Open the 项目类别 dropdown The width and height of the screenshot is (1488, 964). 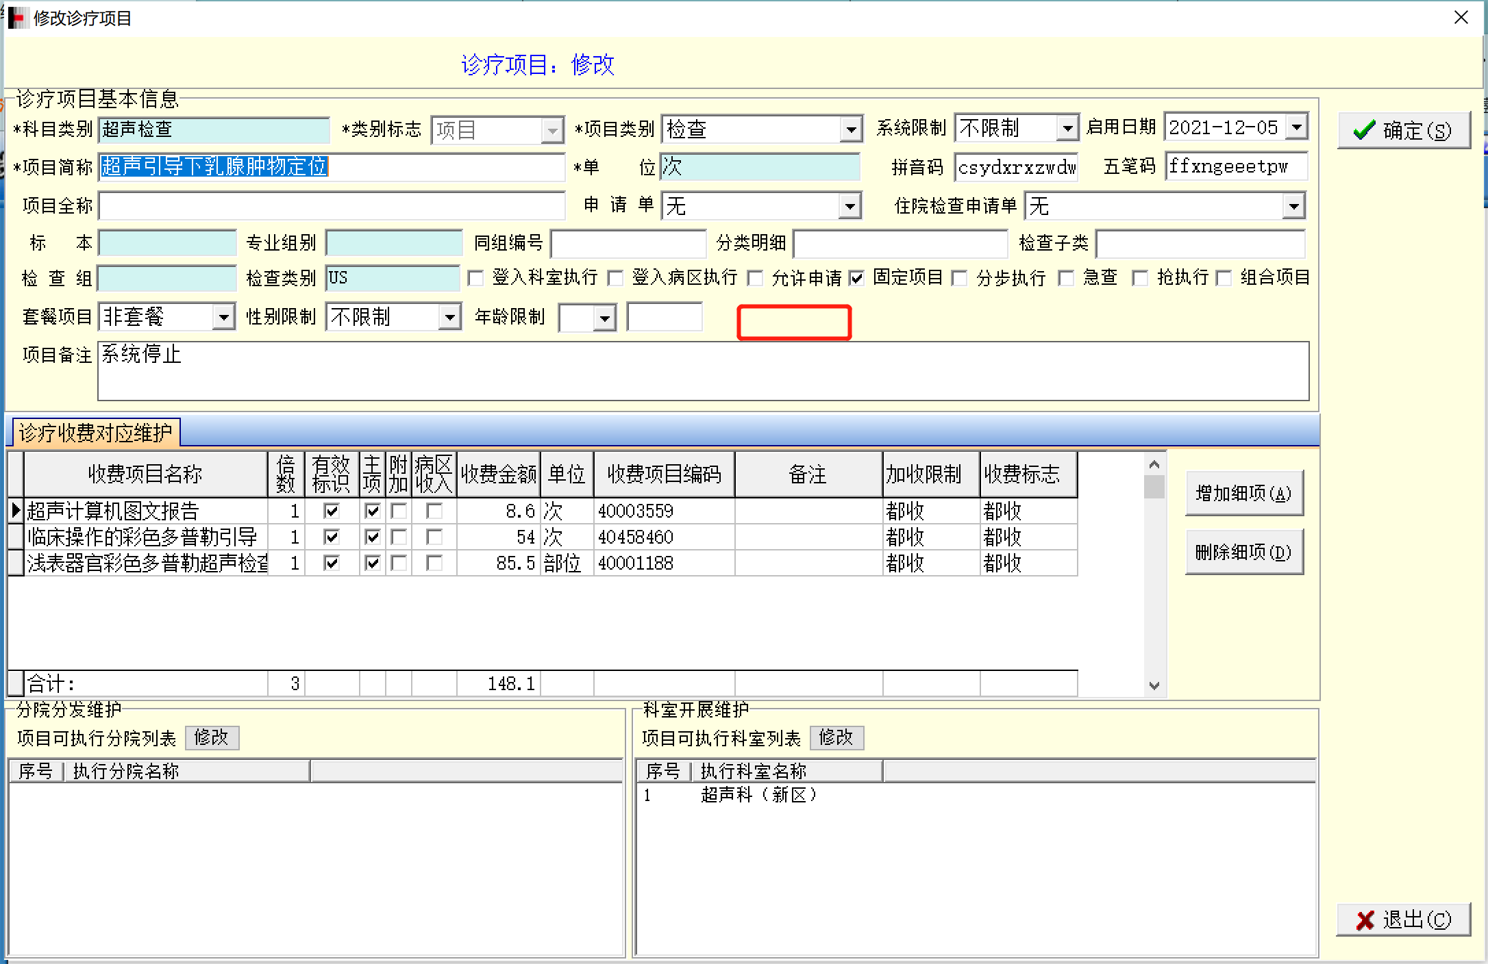(850, 129)
